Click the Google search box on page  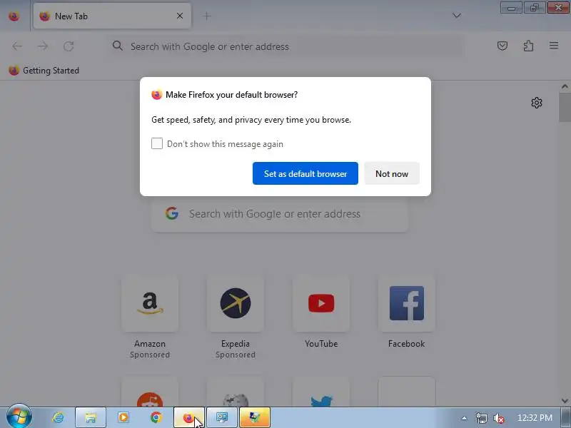point(280,213)
